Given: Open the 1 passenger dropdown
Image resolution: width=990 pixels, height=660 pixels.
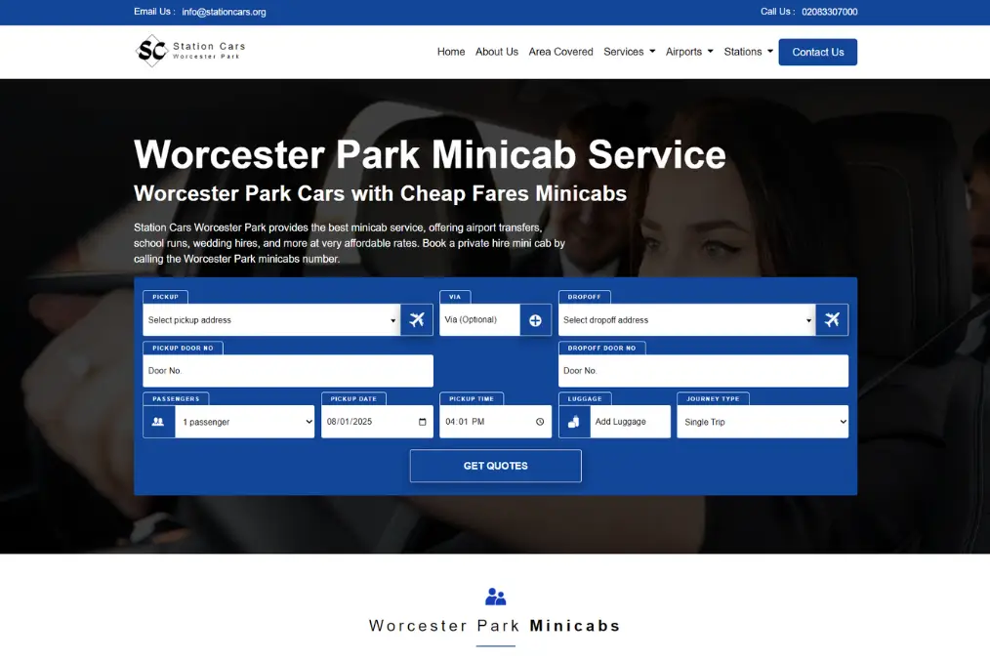Looking at the screenshot, I should coord(245,422).
